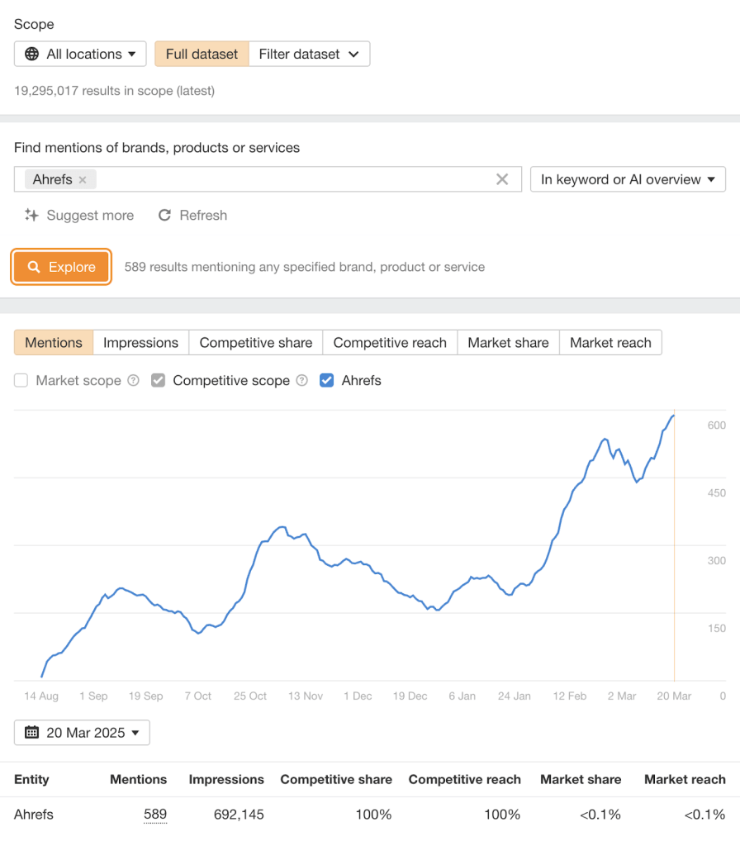The height and width of the screenshot is (846, 740).
Task: Click the help icon beside Competitive scope
Action: 301,381
